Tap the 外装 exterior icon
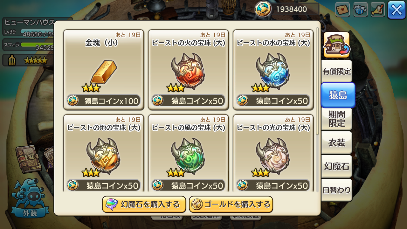407x229 pixels. [x=31, y=199]
